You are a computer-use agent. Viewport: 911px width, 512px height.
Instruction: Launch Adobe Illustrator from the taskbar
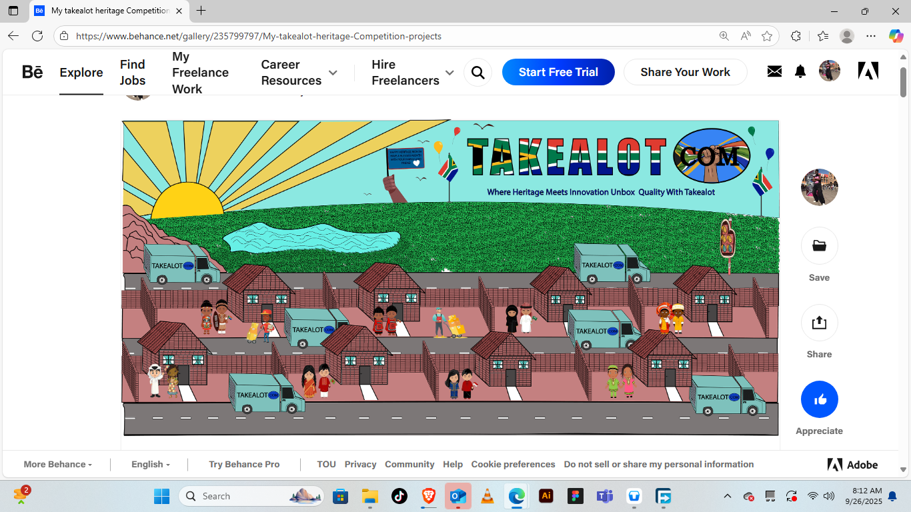(546, 496)
